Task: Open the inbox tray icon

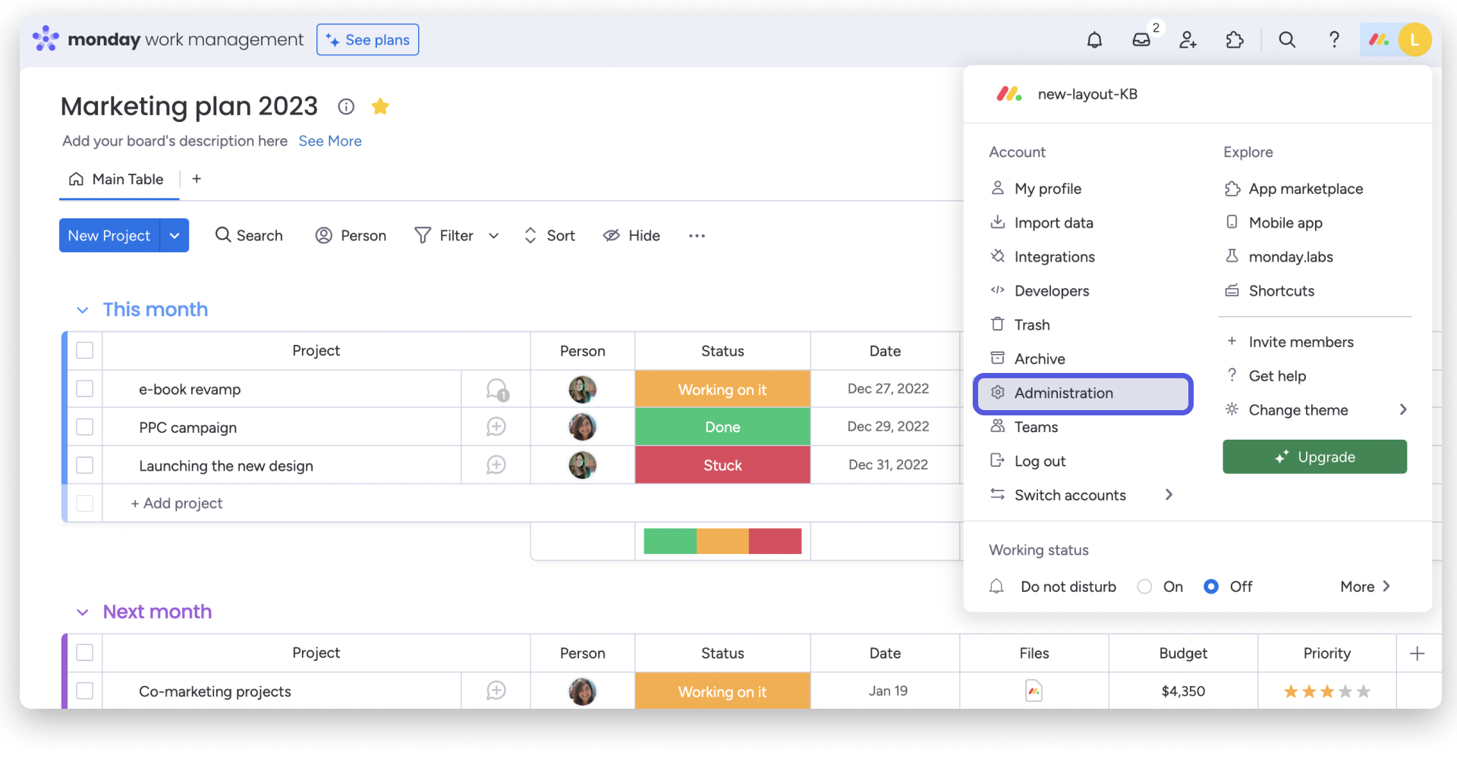Action: coord(1141,39)
